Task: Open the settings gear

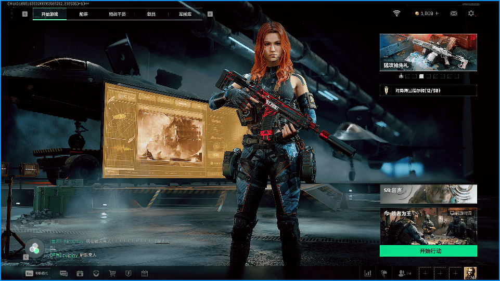Action: 471,14
